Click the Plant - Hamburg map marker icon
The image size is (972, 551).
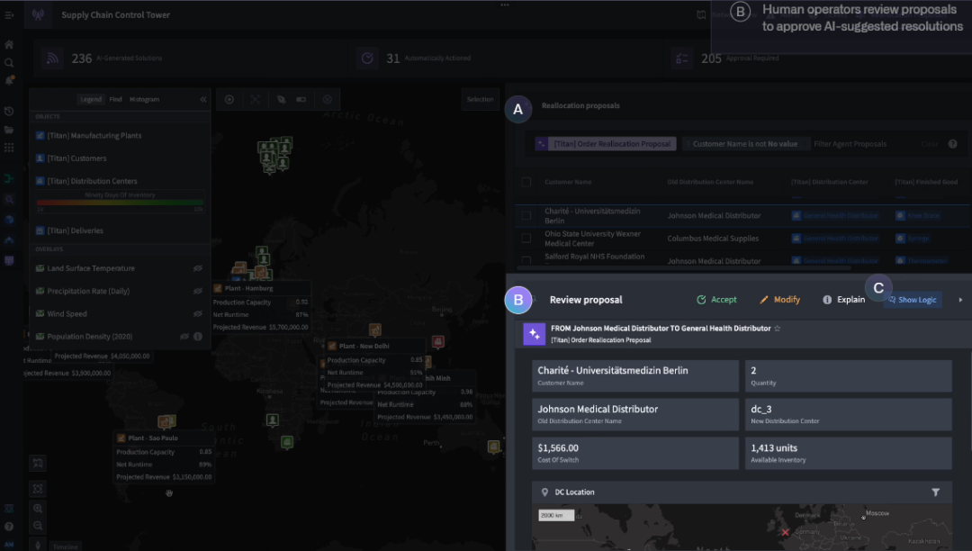[x=260, y=272]
